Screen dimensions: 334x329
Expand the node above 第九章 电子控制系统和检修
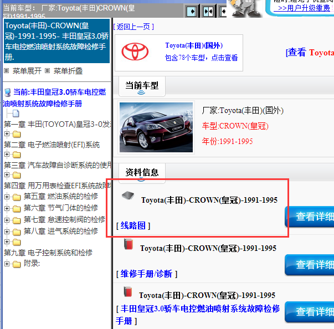click(x=7, y=241)
